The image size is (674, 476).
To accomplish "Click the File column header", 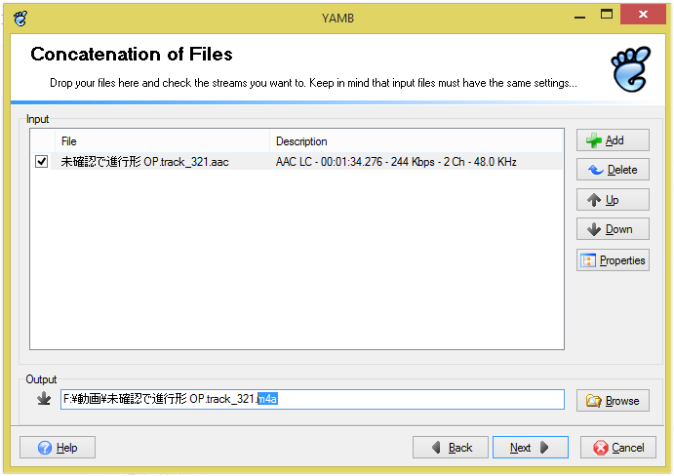I will 163,141.
